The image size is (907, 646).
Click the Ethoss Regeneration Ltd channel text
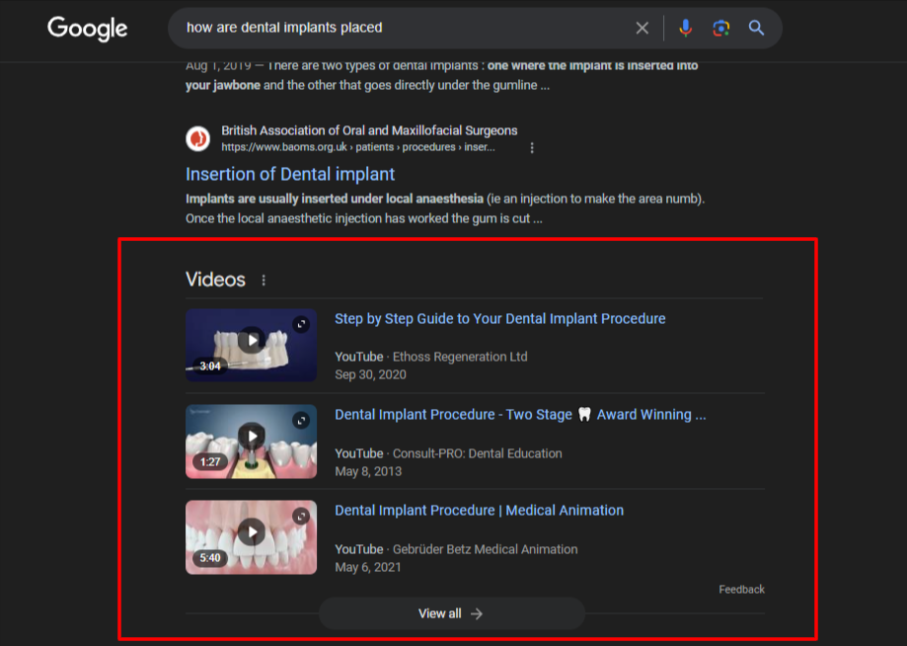(460, 358)
